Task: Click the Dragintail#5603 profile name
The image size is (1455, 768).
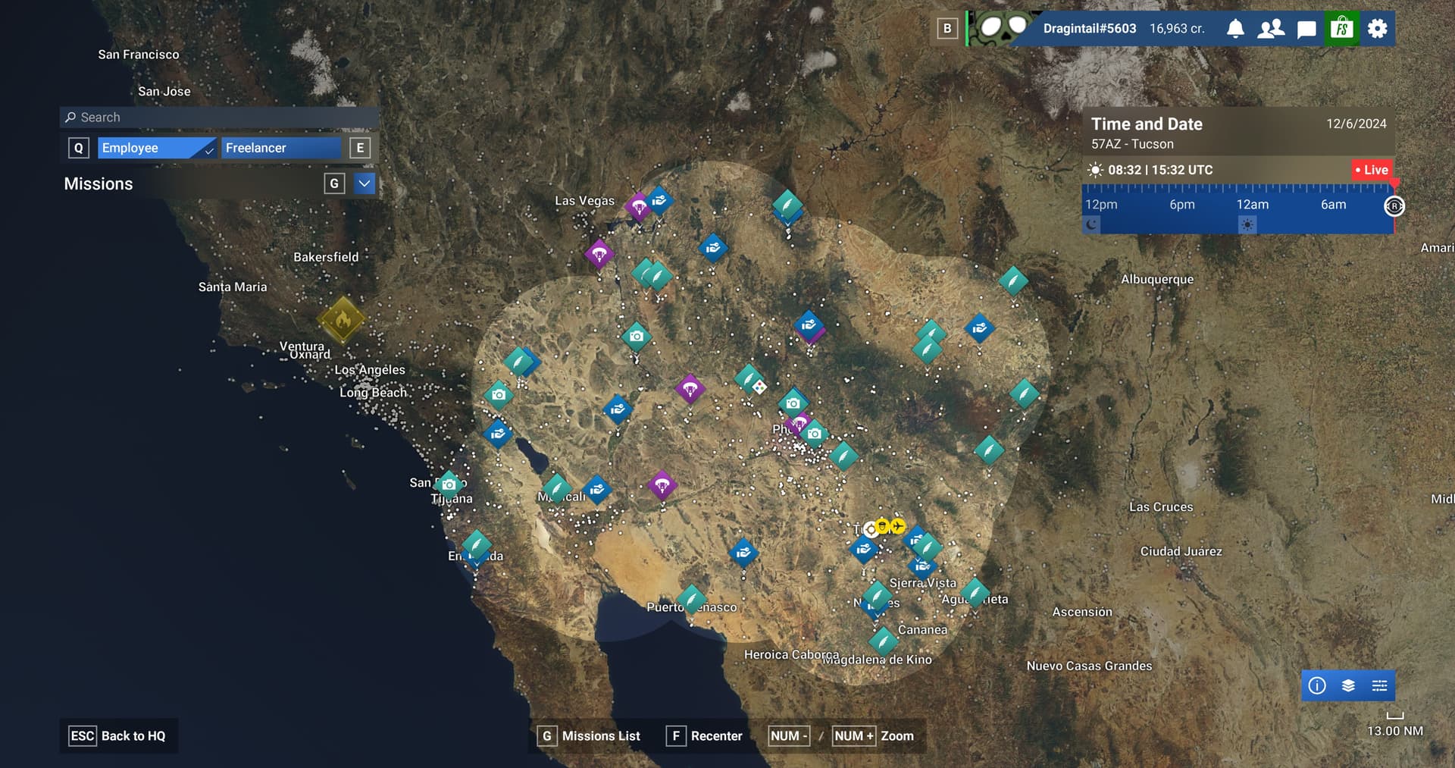Action: point(1090,29)
